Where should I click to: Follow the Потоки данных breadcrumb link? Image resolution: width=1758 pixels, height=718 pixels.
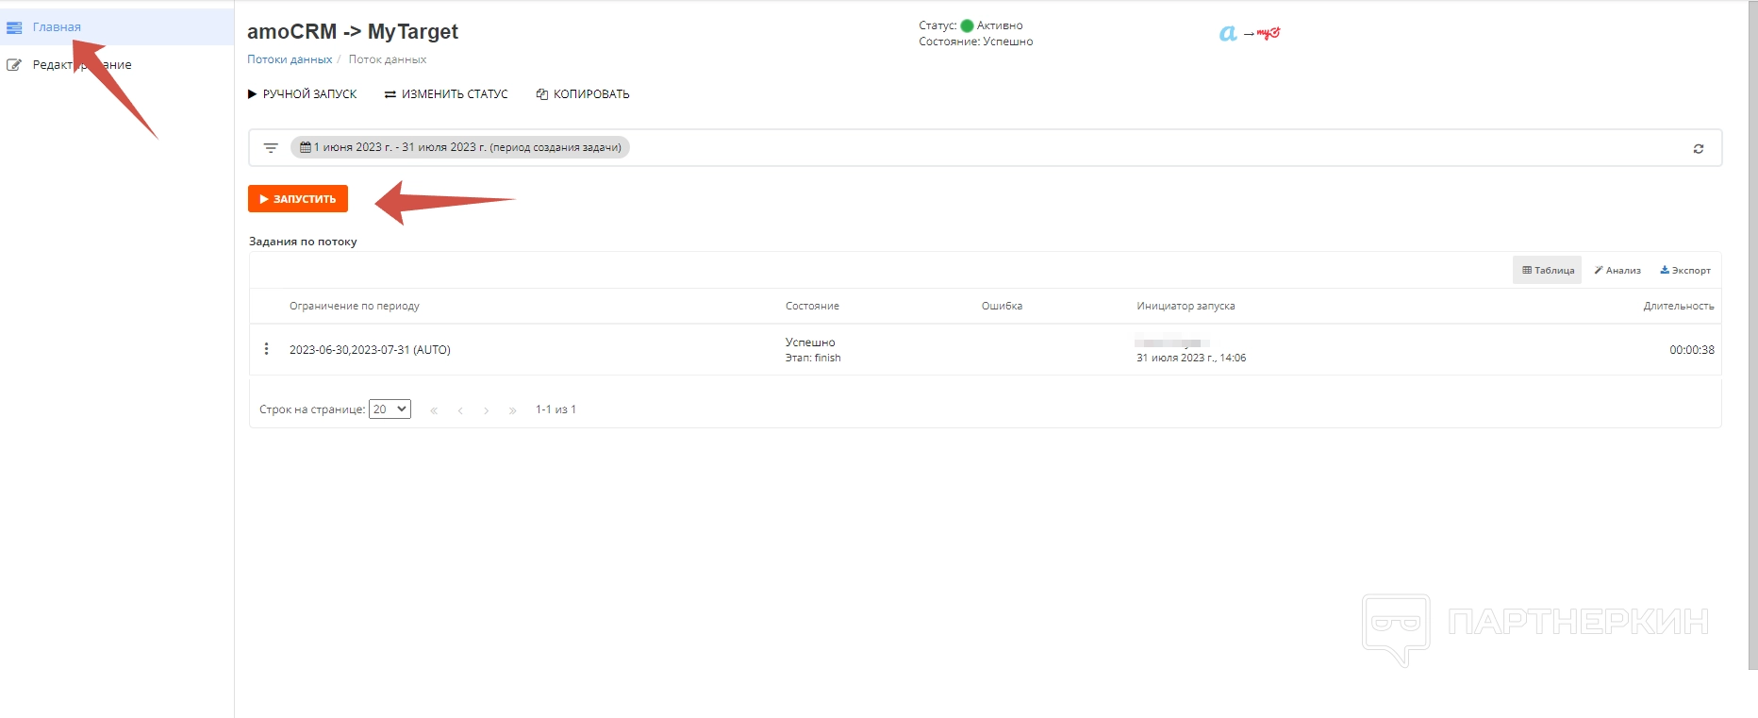pyautogui.click(x=290, y=59)
